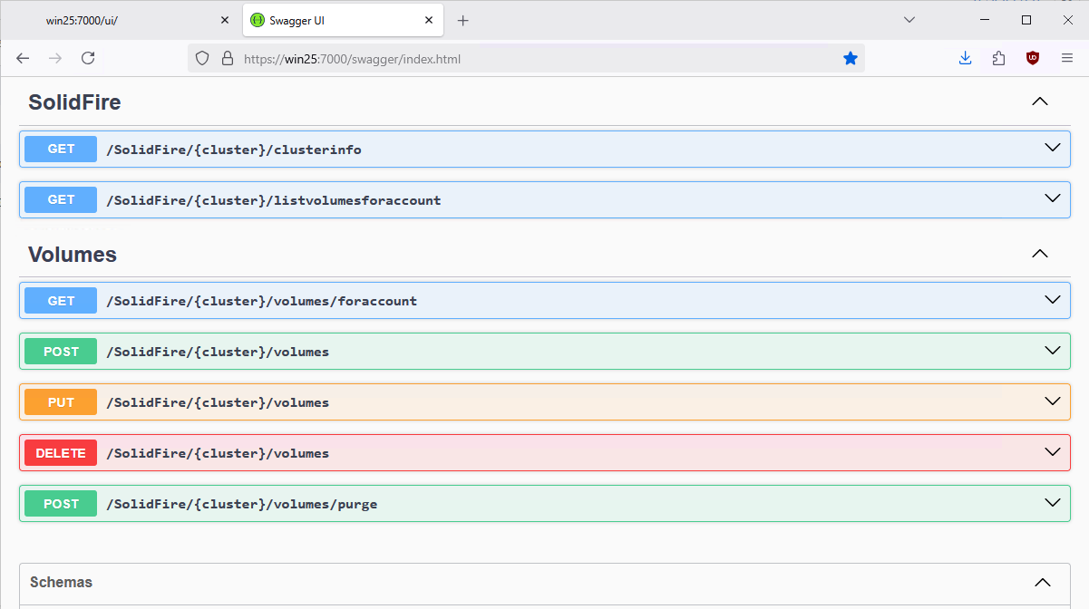The width and height of the screenshot is (1089, 609).
Task: Open the Extensions puzzle icon
Action: pos(998,58)
